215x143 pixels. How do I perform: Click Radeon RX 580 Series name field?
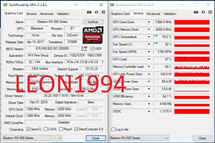coord(52,22)
